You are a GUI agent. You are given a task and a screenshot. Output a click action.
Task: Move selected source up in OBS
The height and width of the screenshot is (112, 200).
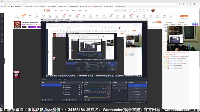(x=72, y=100)
